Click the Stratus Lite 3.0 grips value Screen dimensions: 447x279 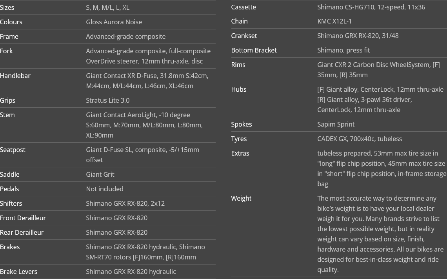click(108, 100)
